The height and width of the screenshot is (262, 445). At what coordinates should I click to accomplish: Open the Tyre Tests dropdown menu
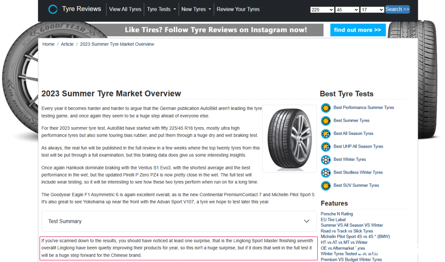click(x=161, y=9)
